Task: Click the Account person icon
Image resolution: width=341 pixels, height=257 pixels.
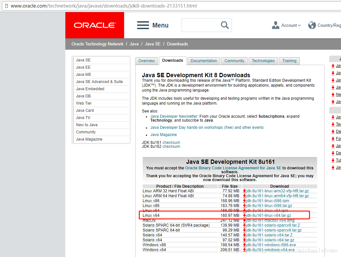Action: click(276, 25)
